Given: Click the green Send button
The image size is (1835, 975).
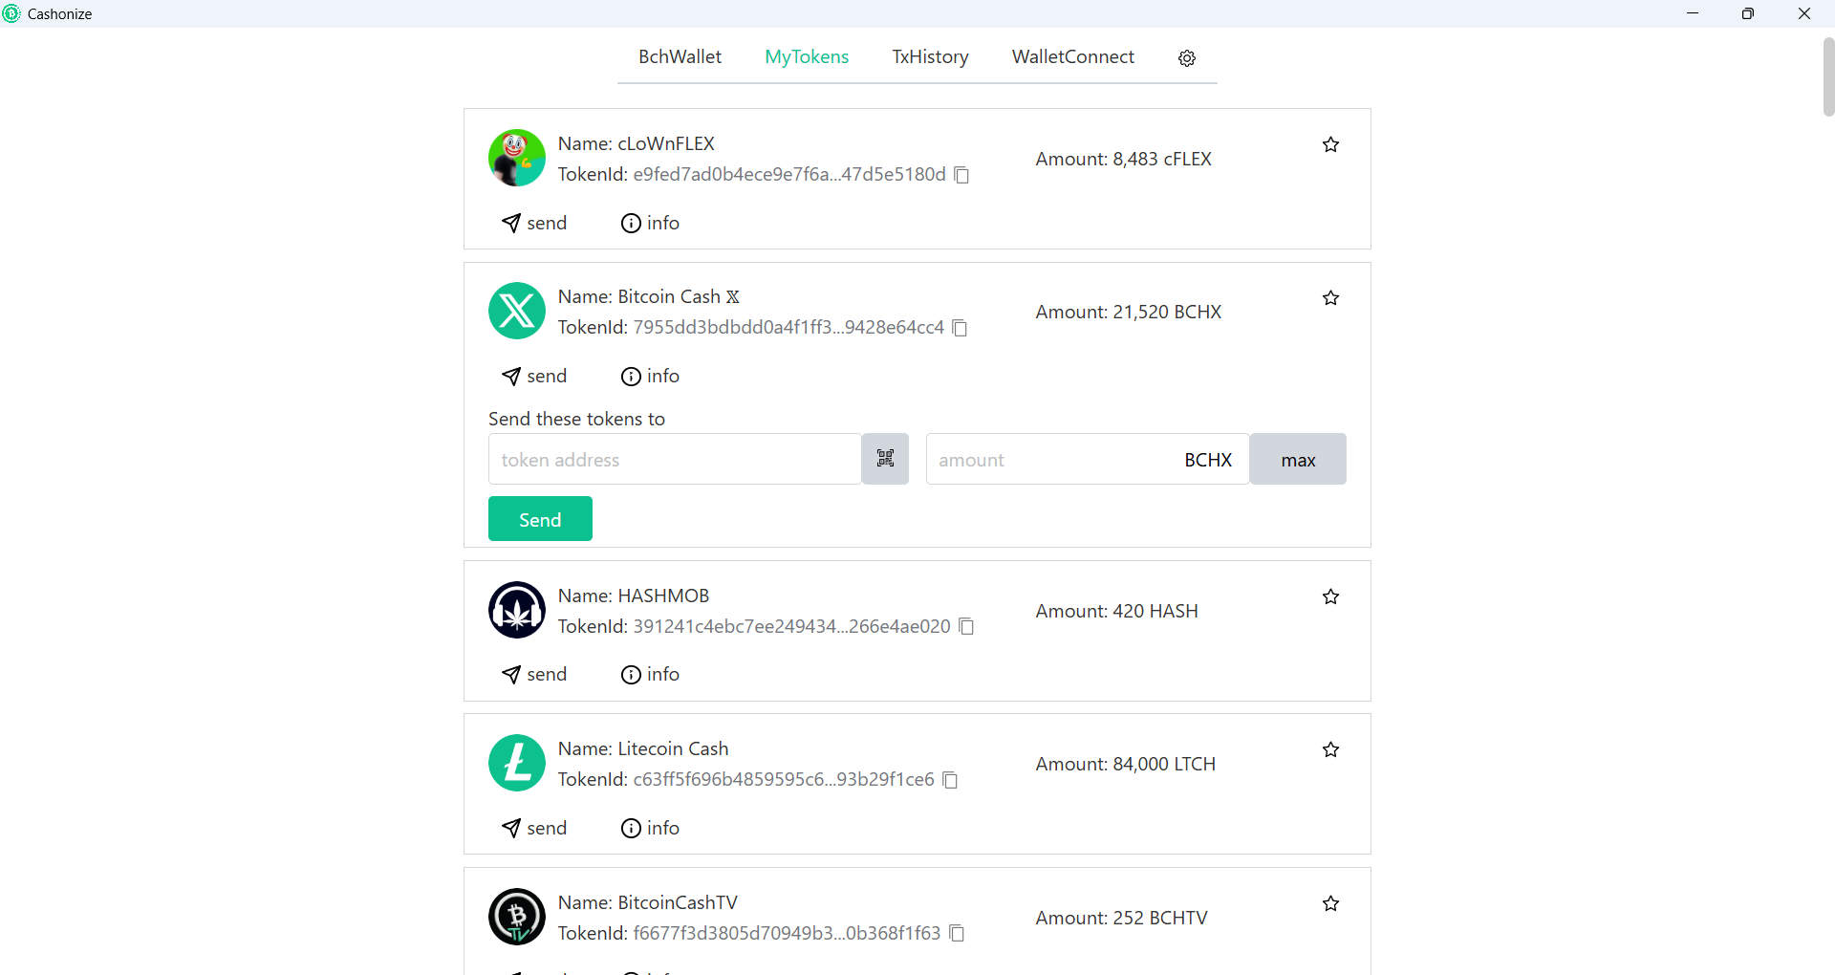Looking at the screenshot, I should (540, 519).
